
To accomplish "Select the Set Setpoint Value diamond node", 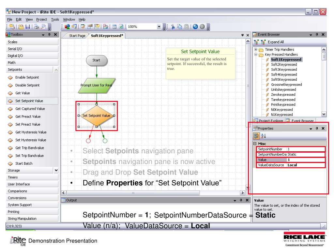I will pyautogui.click(x=97, y=116).
